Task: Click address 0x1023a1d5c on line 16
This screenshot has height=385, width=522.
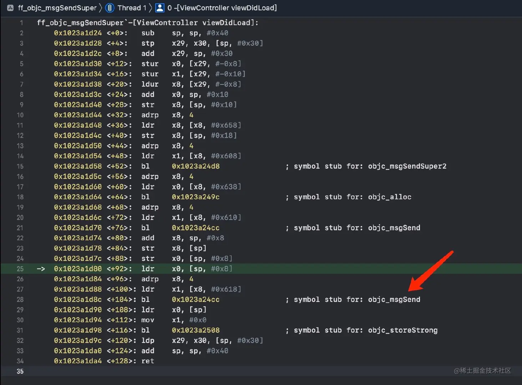Action: pyautogui.click(x=78, y=177)
